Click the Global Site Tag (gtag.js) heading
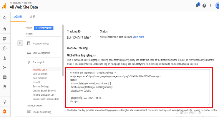The image size is (219, 117). point(81,55)
